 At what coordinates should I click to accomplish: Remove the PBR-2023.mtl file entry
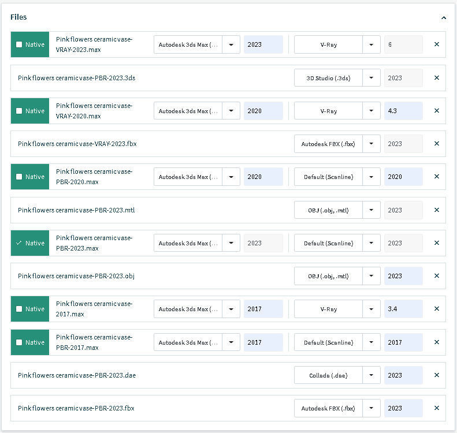(x=436, y=210)
